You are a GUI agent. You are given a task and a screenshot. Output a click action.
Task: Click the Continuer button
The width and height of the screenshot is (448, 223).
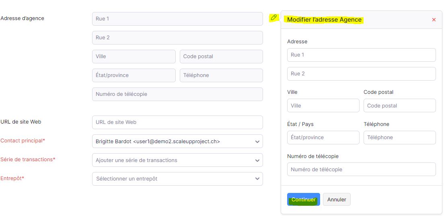coord(304,199)
